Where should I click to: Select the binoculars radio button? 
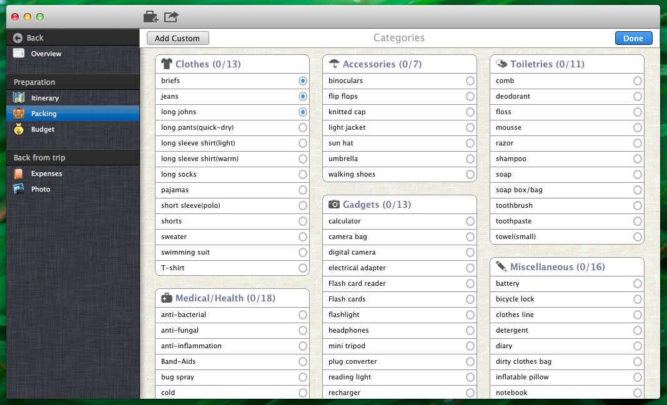pos(470,81)
